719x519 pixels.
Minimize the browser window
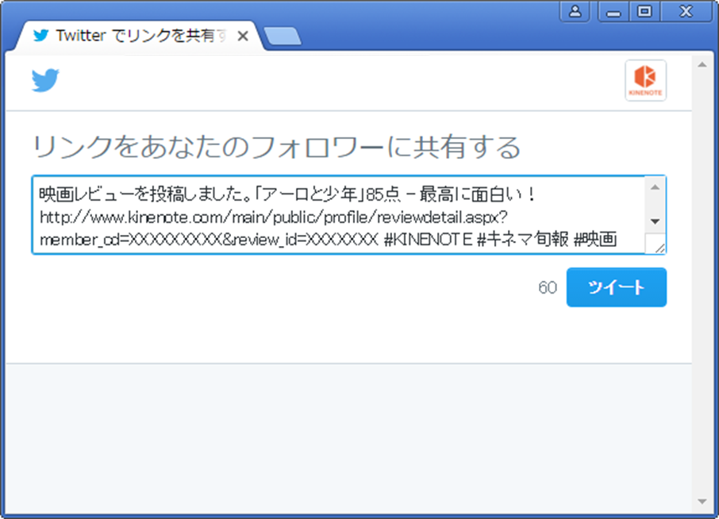(613, 11)
